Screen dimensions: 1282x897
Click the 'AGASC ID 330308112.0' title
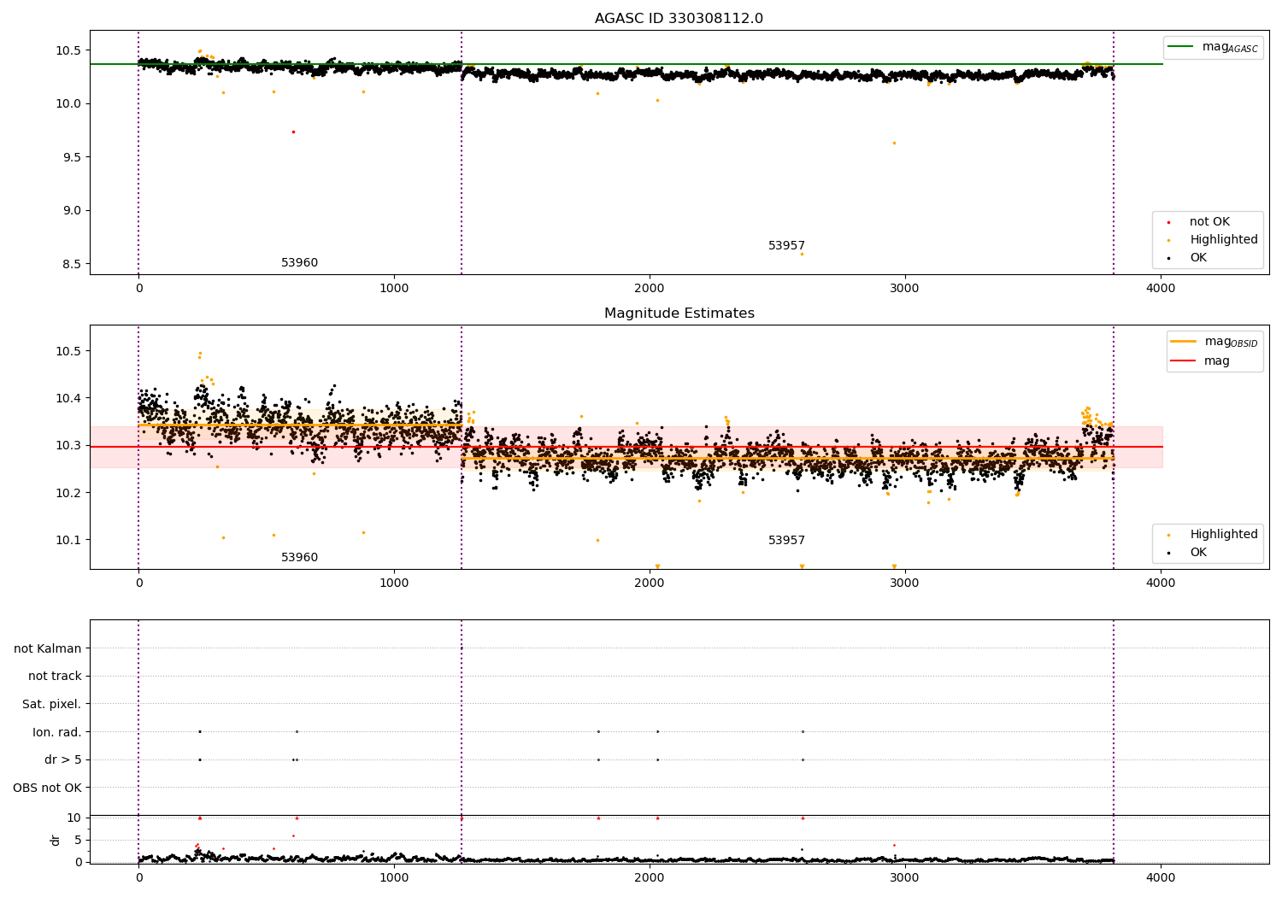click(679, 19)
